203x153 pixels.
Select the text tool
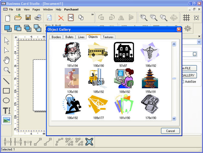(7, 111)
